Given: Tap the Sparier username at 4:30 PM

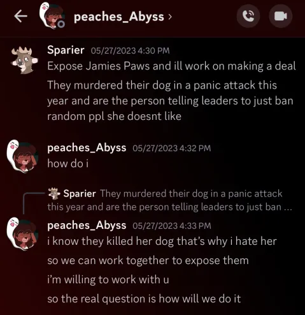Looking at the screenshot, I should coord(66,50).
